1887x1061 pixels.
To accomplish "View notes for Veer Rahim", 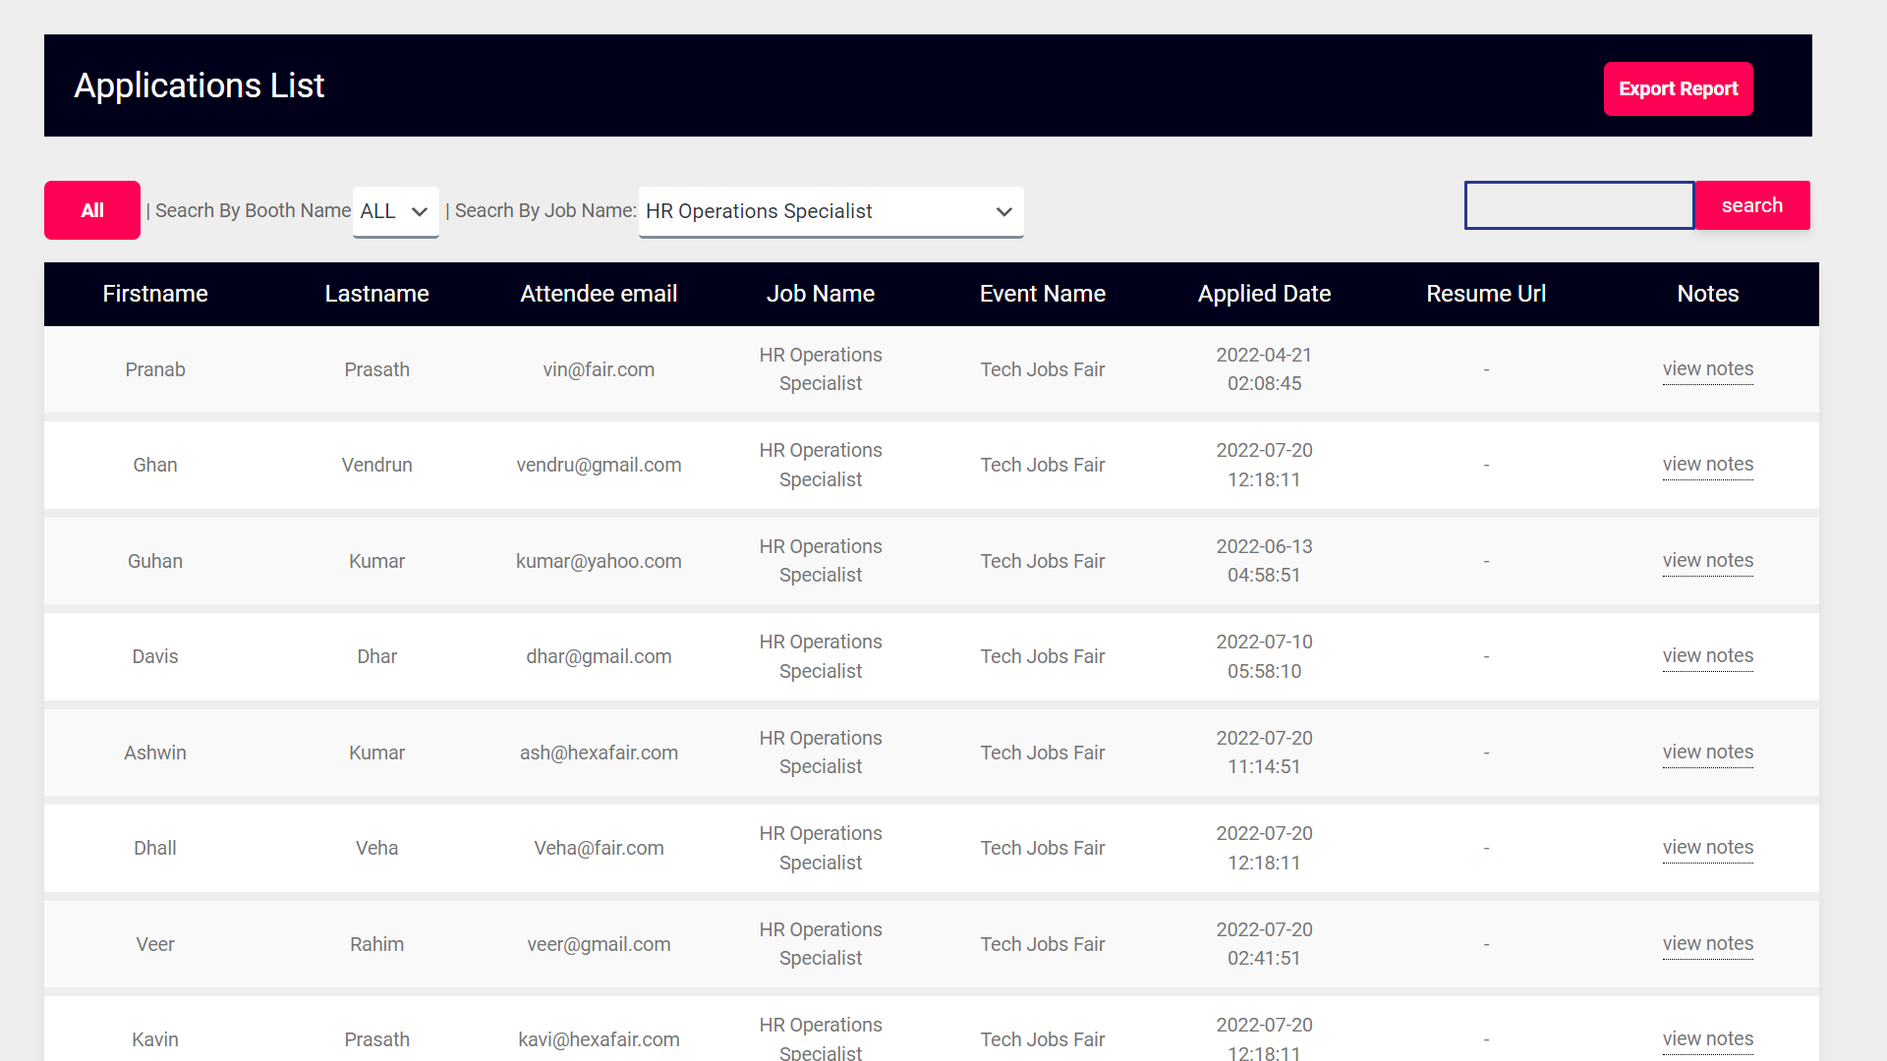I will (x=1708, y=942).
